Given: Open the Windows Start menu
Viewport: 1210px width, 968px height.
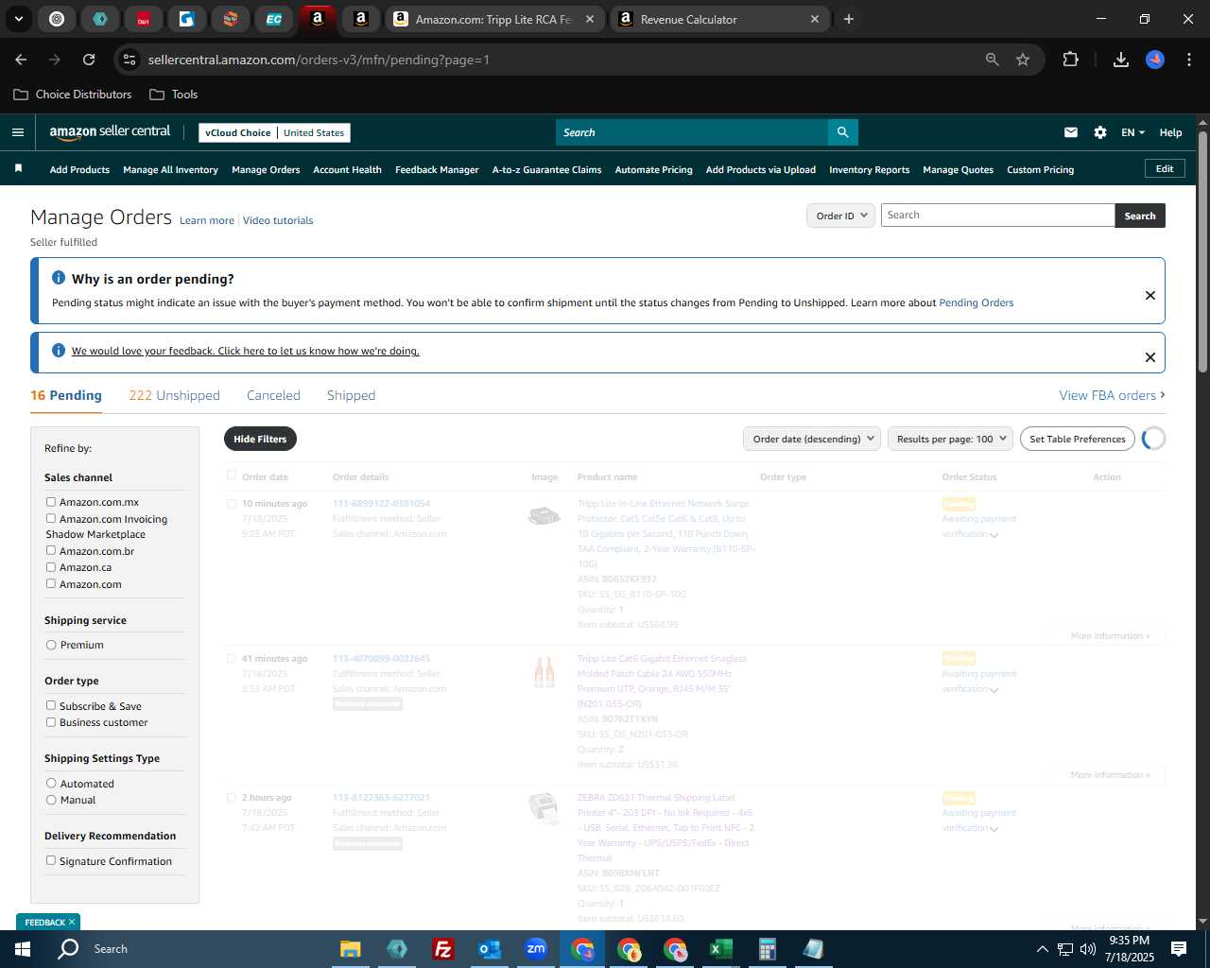Looking at the screenshot, I should 23,949.
